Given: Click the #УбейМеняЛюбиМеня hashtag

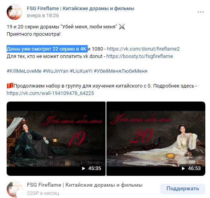Looking at the screenshot, I should (x=120, y=71).
